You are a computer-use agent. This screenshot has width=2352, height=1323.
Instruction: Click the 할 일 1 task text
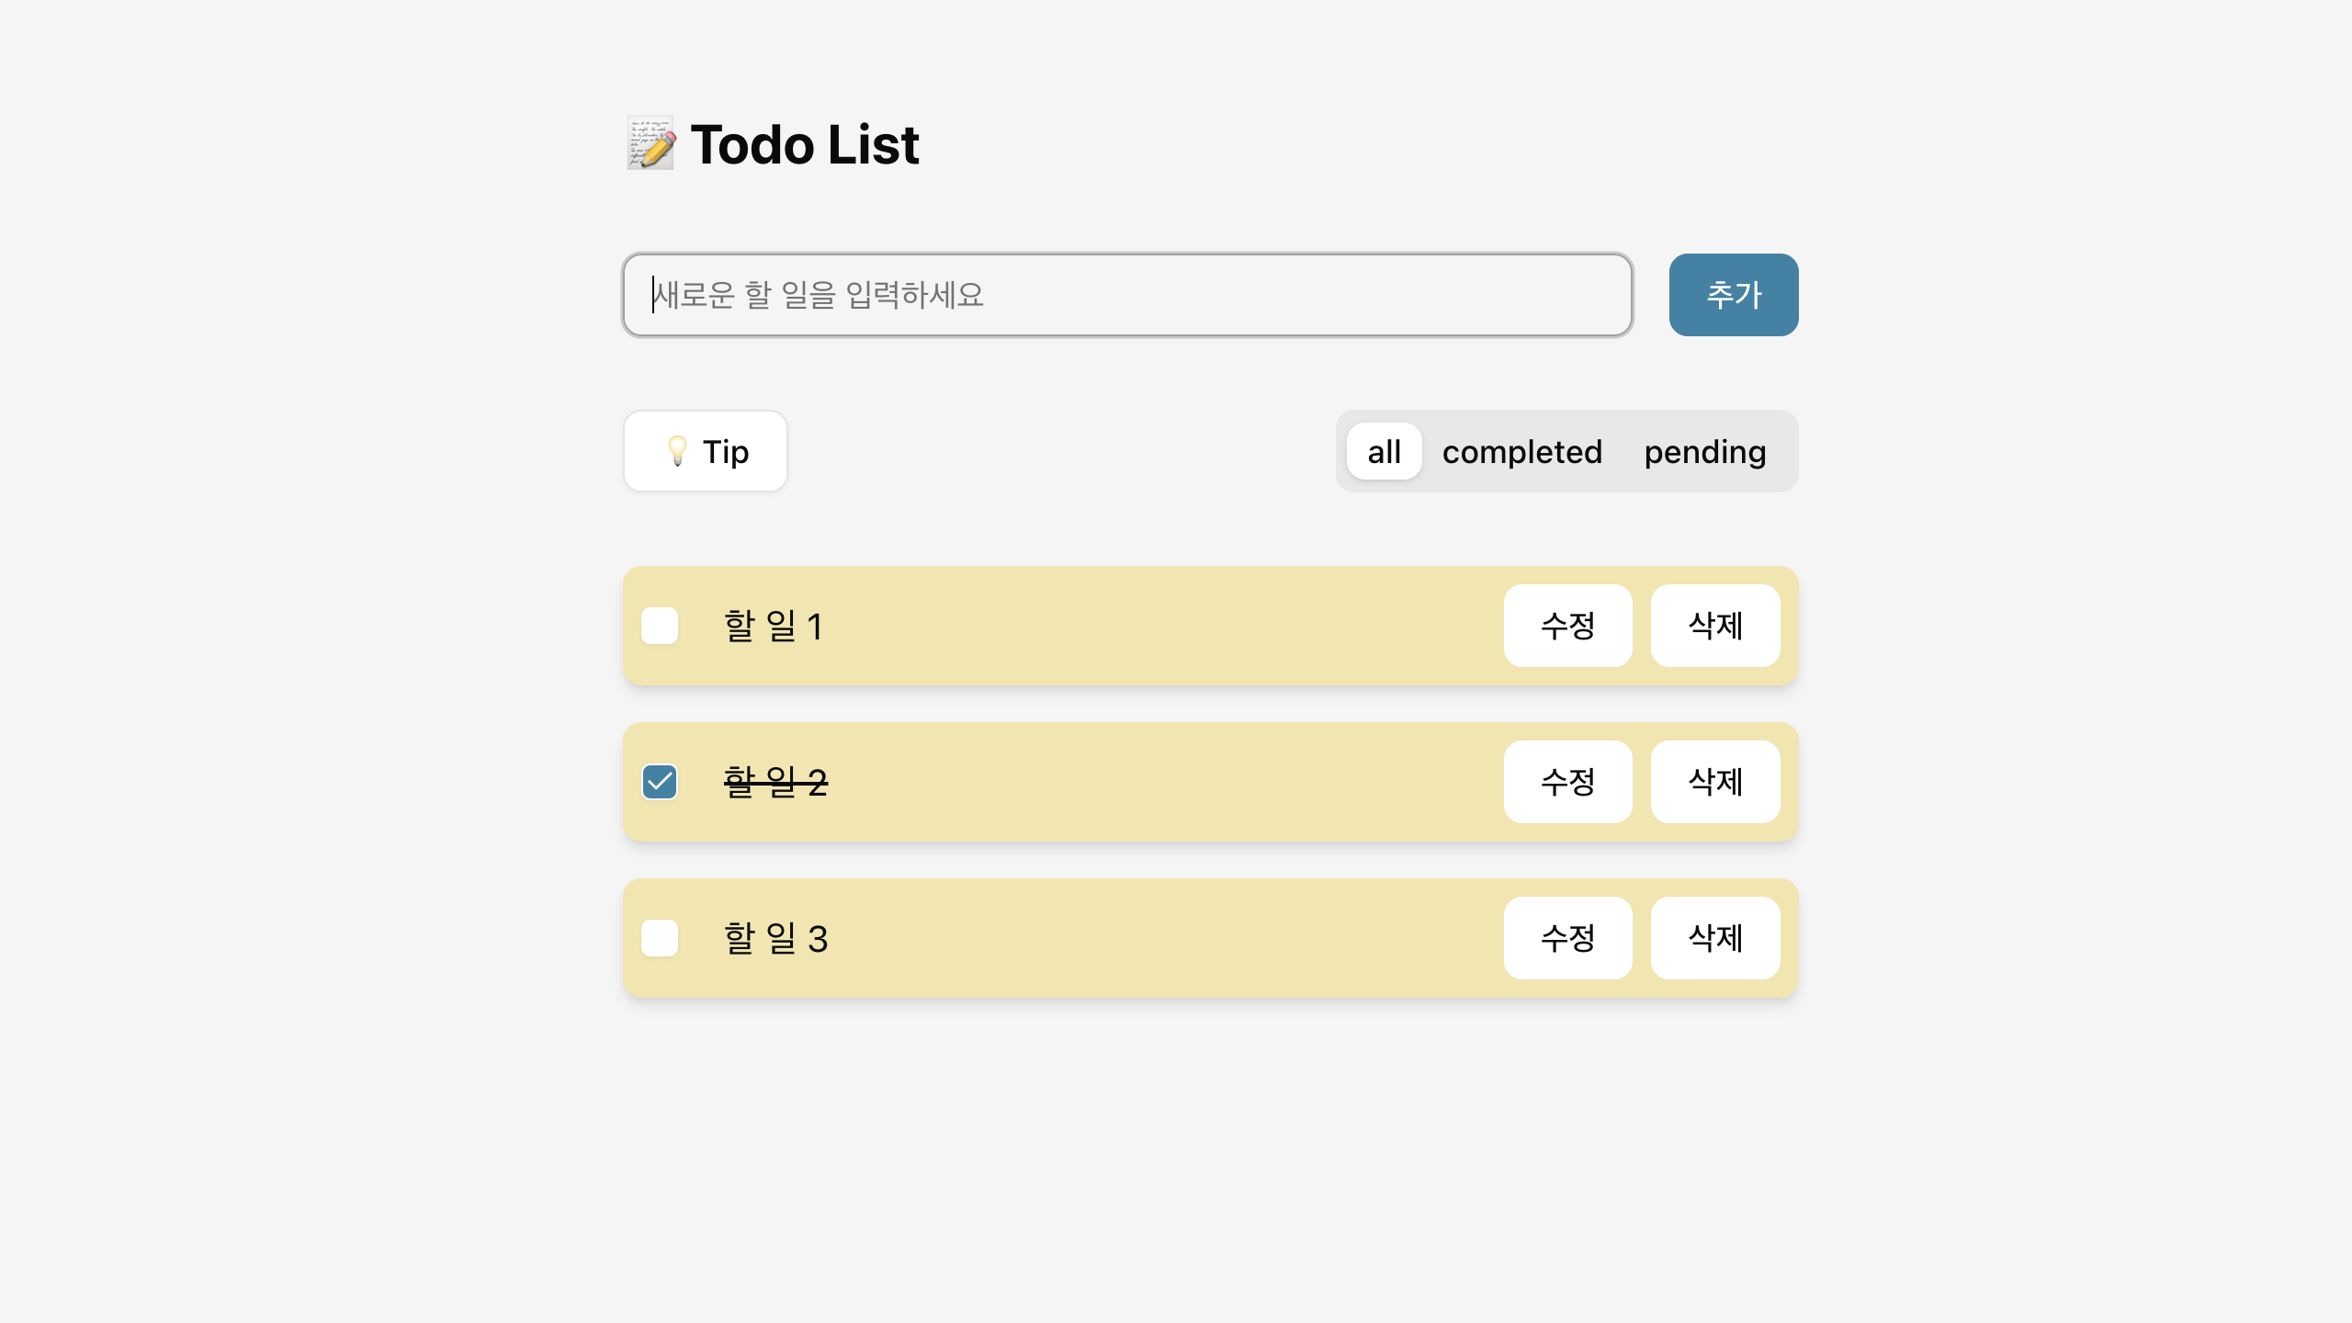[775, 626]
